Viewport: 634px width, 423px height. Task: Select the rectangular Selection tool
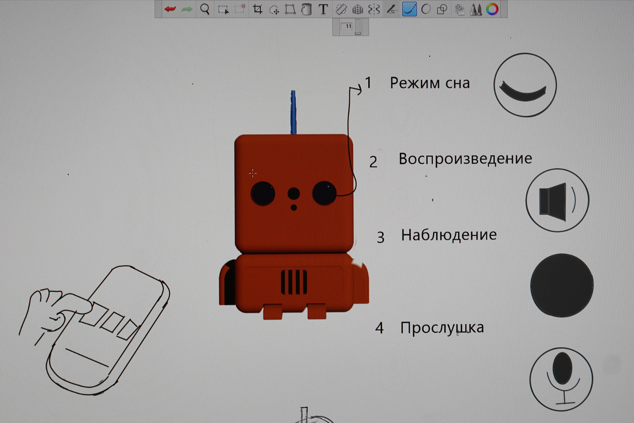[x=223, y=9]
